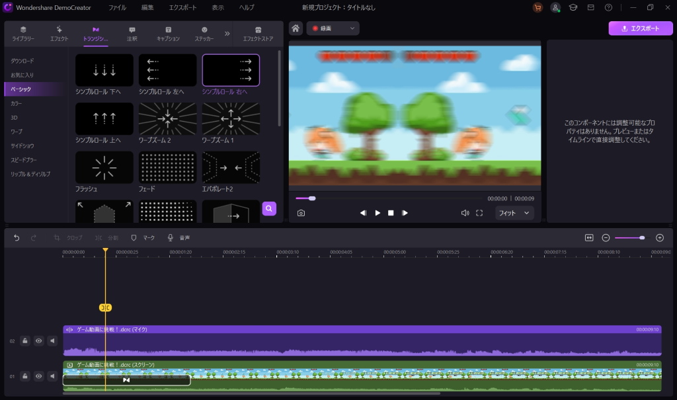Take a snapshot with the camera icon
The width and height of the screenshot is (677, 400).
click(x=301, y=213)
